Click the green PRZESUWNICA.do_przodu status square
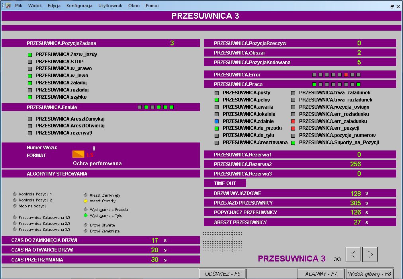Screen dimensions: 403x279 (217, 128)
